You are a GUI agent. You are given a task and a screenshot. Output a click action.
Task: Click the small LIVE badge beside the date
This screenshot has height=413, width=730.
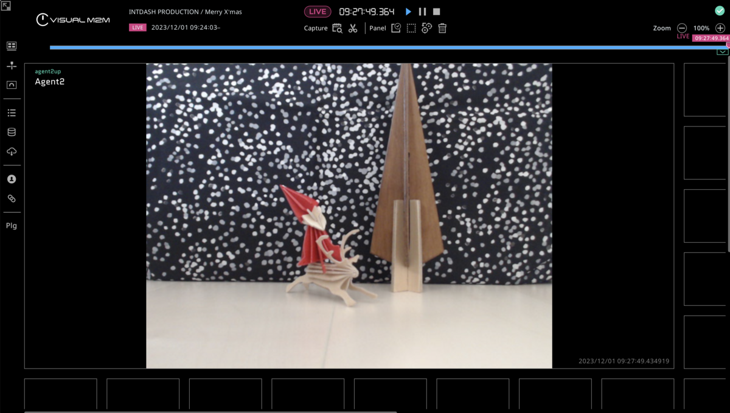(137, 27)
